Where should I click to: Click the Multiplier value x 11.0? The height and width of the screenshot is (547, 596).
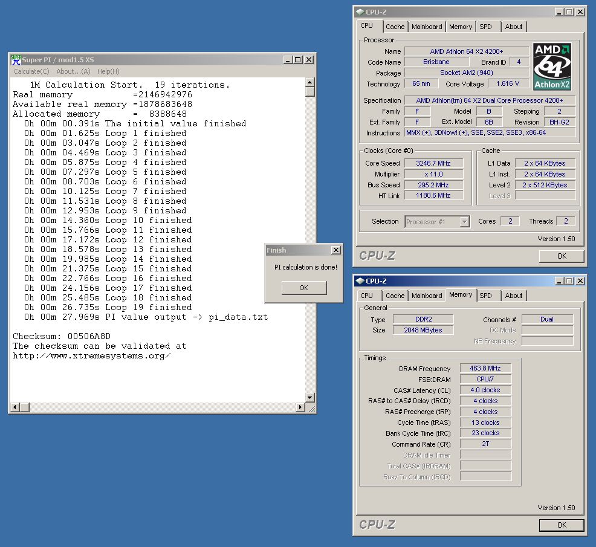[x=433, y=174]
